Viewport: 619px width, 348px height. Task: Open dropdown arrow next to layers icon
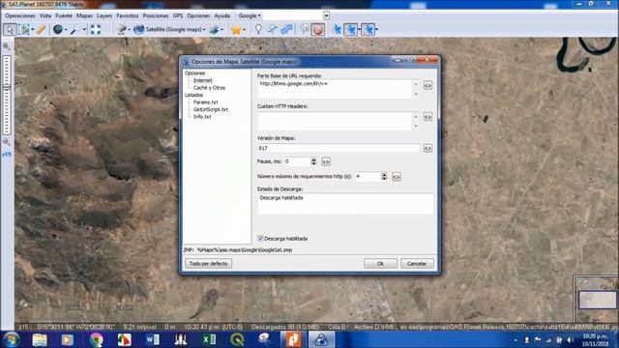pos(221,30)
